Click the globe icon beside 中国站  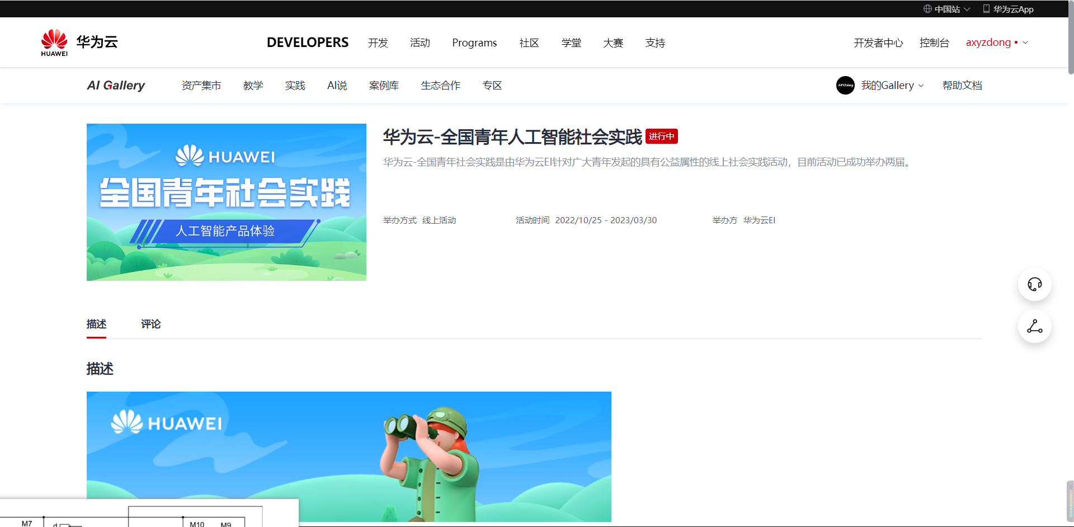[927, 9]
